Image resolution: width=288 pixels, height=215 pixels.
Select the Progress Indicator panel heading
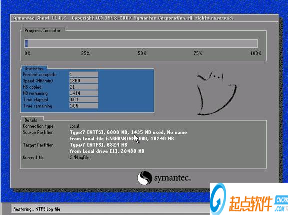[x=42, y=30]
